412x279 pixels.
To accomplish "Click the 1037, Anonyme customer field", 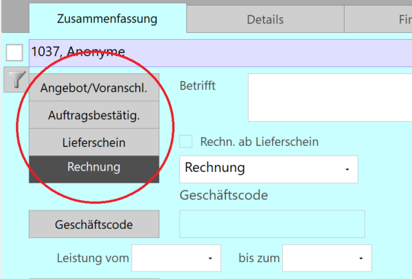I will 220,53.
